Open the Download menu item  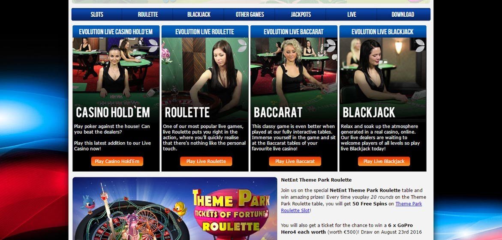click(x=403, y=15)
